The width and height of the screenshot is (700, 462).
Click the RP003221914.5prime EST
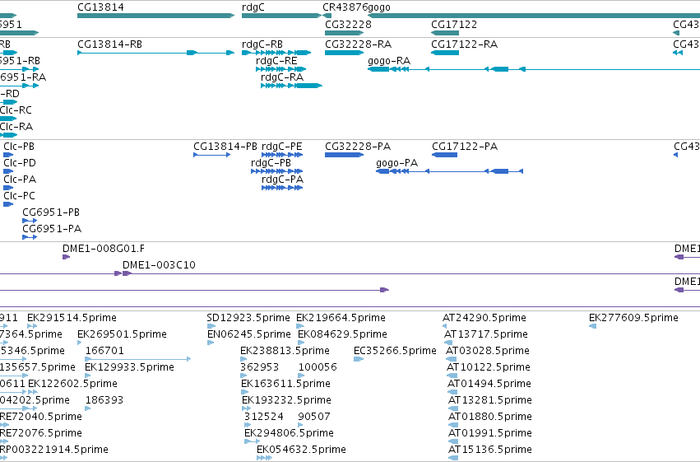pos(4,458)
